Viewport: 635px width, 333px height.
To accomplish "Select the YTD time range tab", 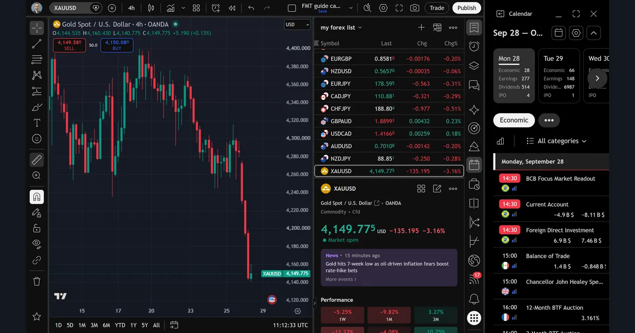I will pyautogui.click(x=120, y=325).
